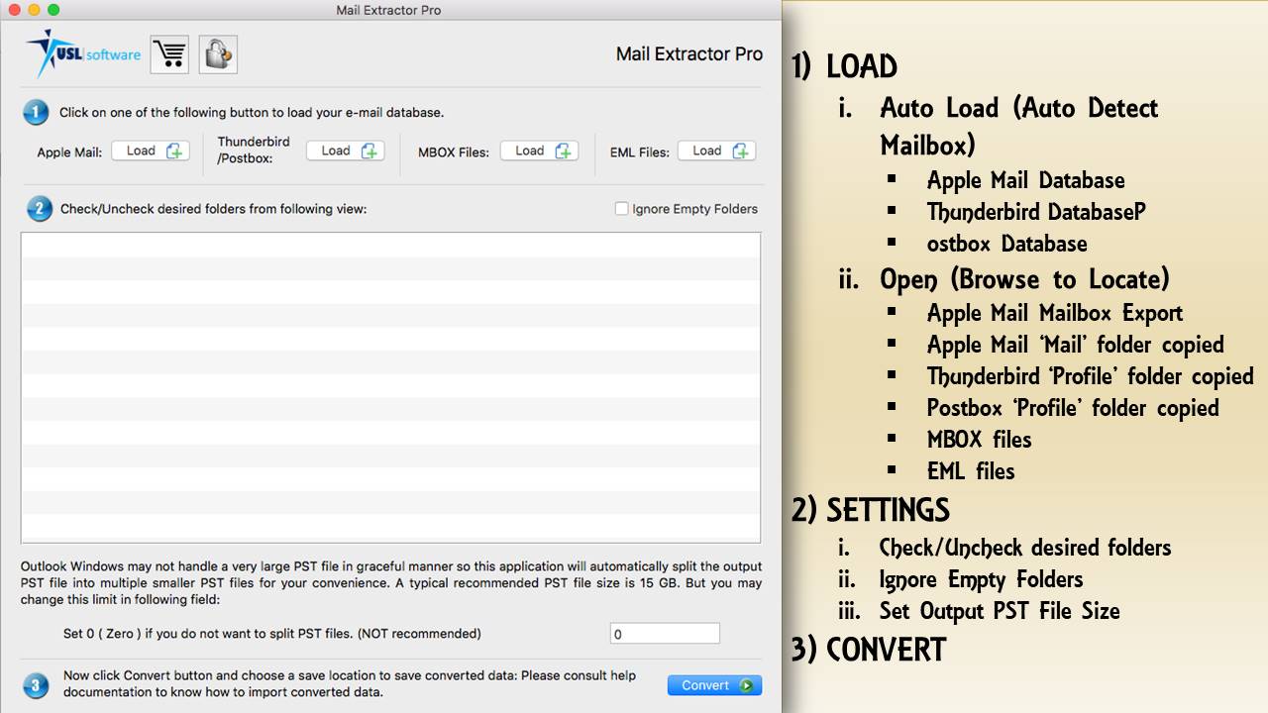
Task: Load Apple Mail database
Action: coord(151,151)
